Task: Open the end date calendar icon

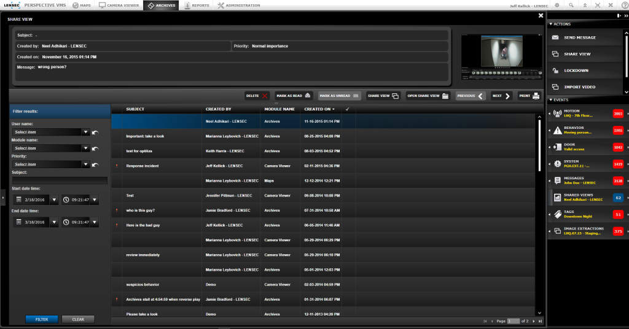Action: (18, 222)
